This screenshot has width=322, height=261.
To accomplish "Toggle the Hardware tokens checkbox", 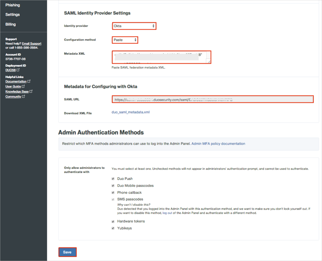I will pyautogui.click(x=113, y=221).
